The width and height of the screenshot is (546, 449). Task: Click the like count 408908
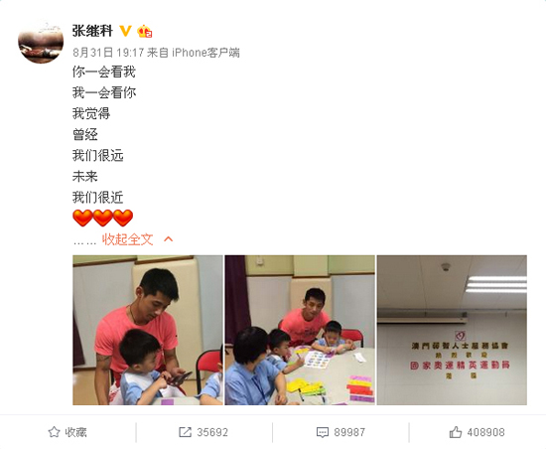coord(485,432)
